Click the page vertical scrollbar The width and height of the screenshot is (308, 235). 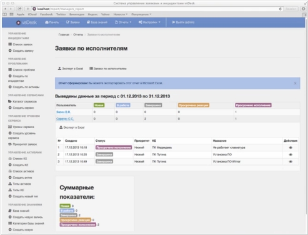click(306, 117)
